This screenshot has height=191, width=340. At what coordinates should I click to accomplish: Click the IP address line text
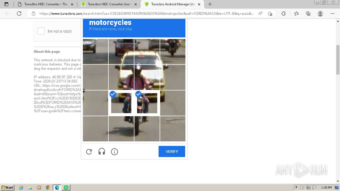coord(57,77)
